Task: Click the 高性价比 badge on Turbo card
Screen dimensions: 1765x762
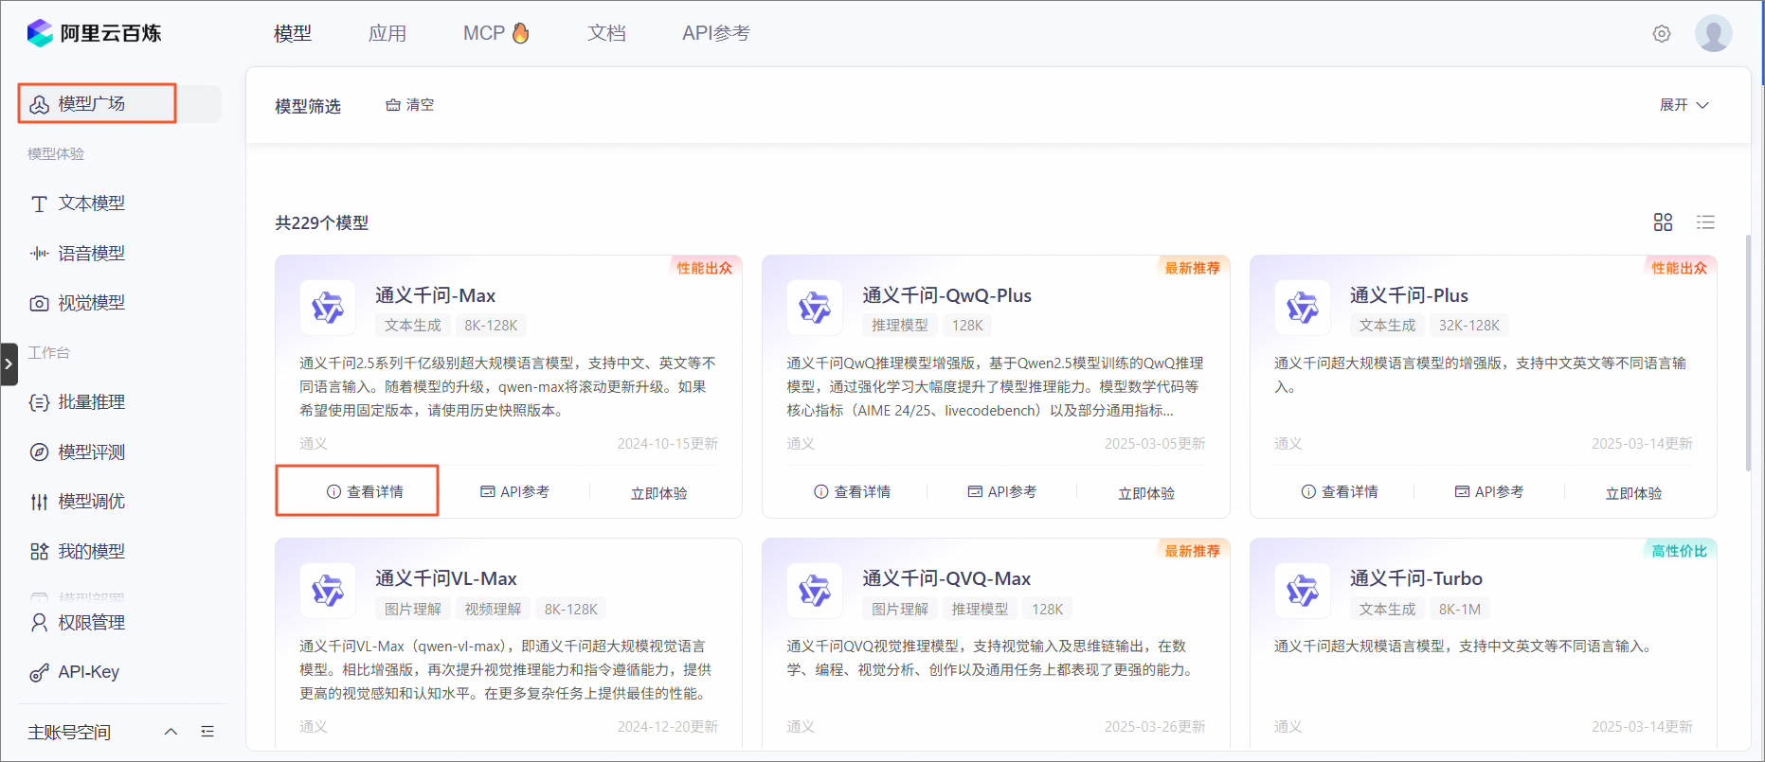Action: pyautogui.click(x=1680, y=551)
